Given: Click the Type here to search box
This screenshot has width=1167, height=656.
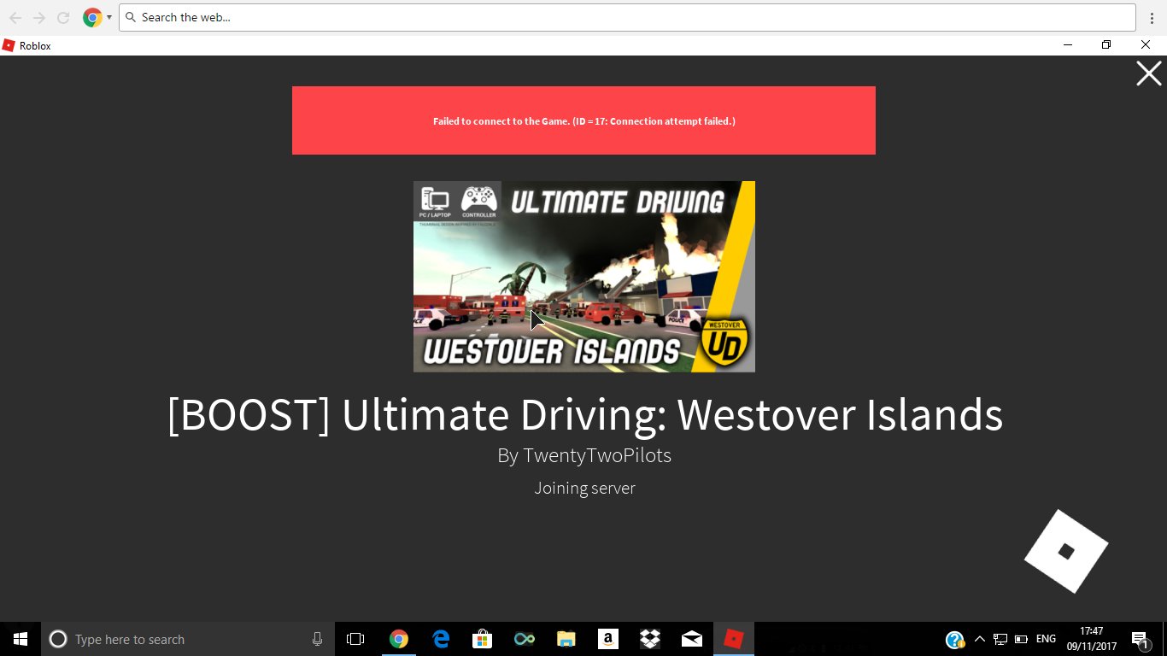Looking at the screenshot, I should pyautogui.click(x=188, y=639).
